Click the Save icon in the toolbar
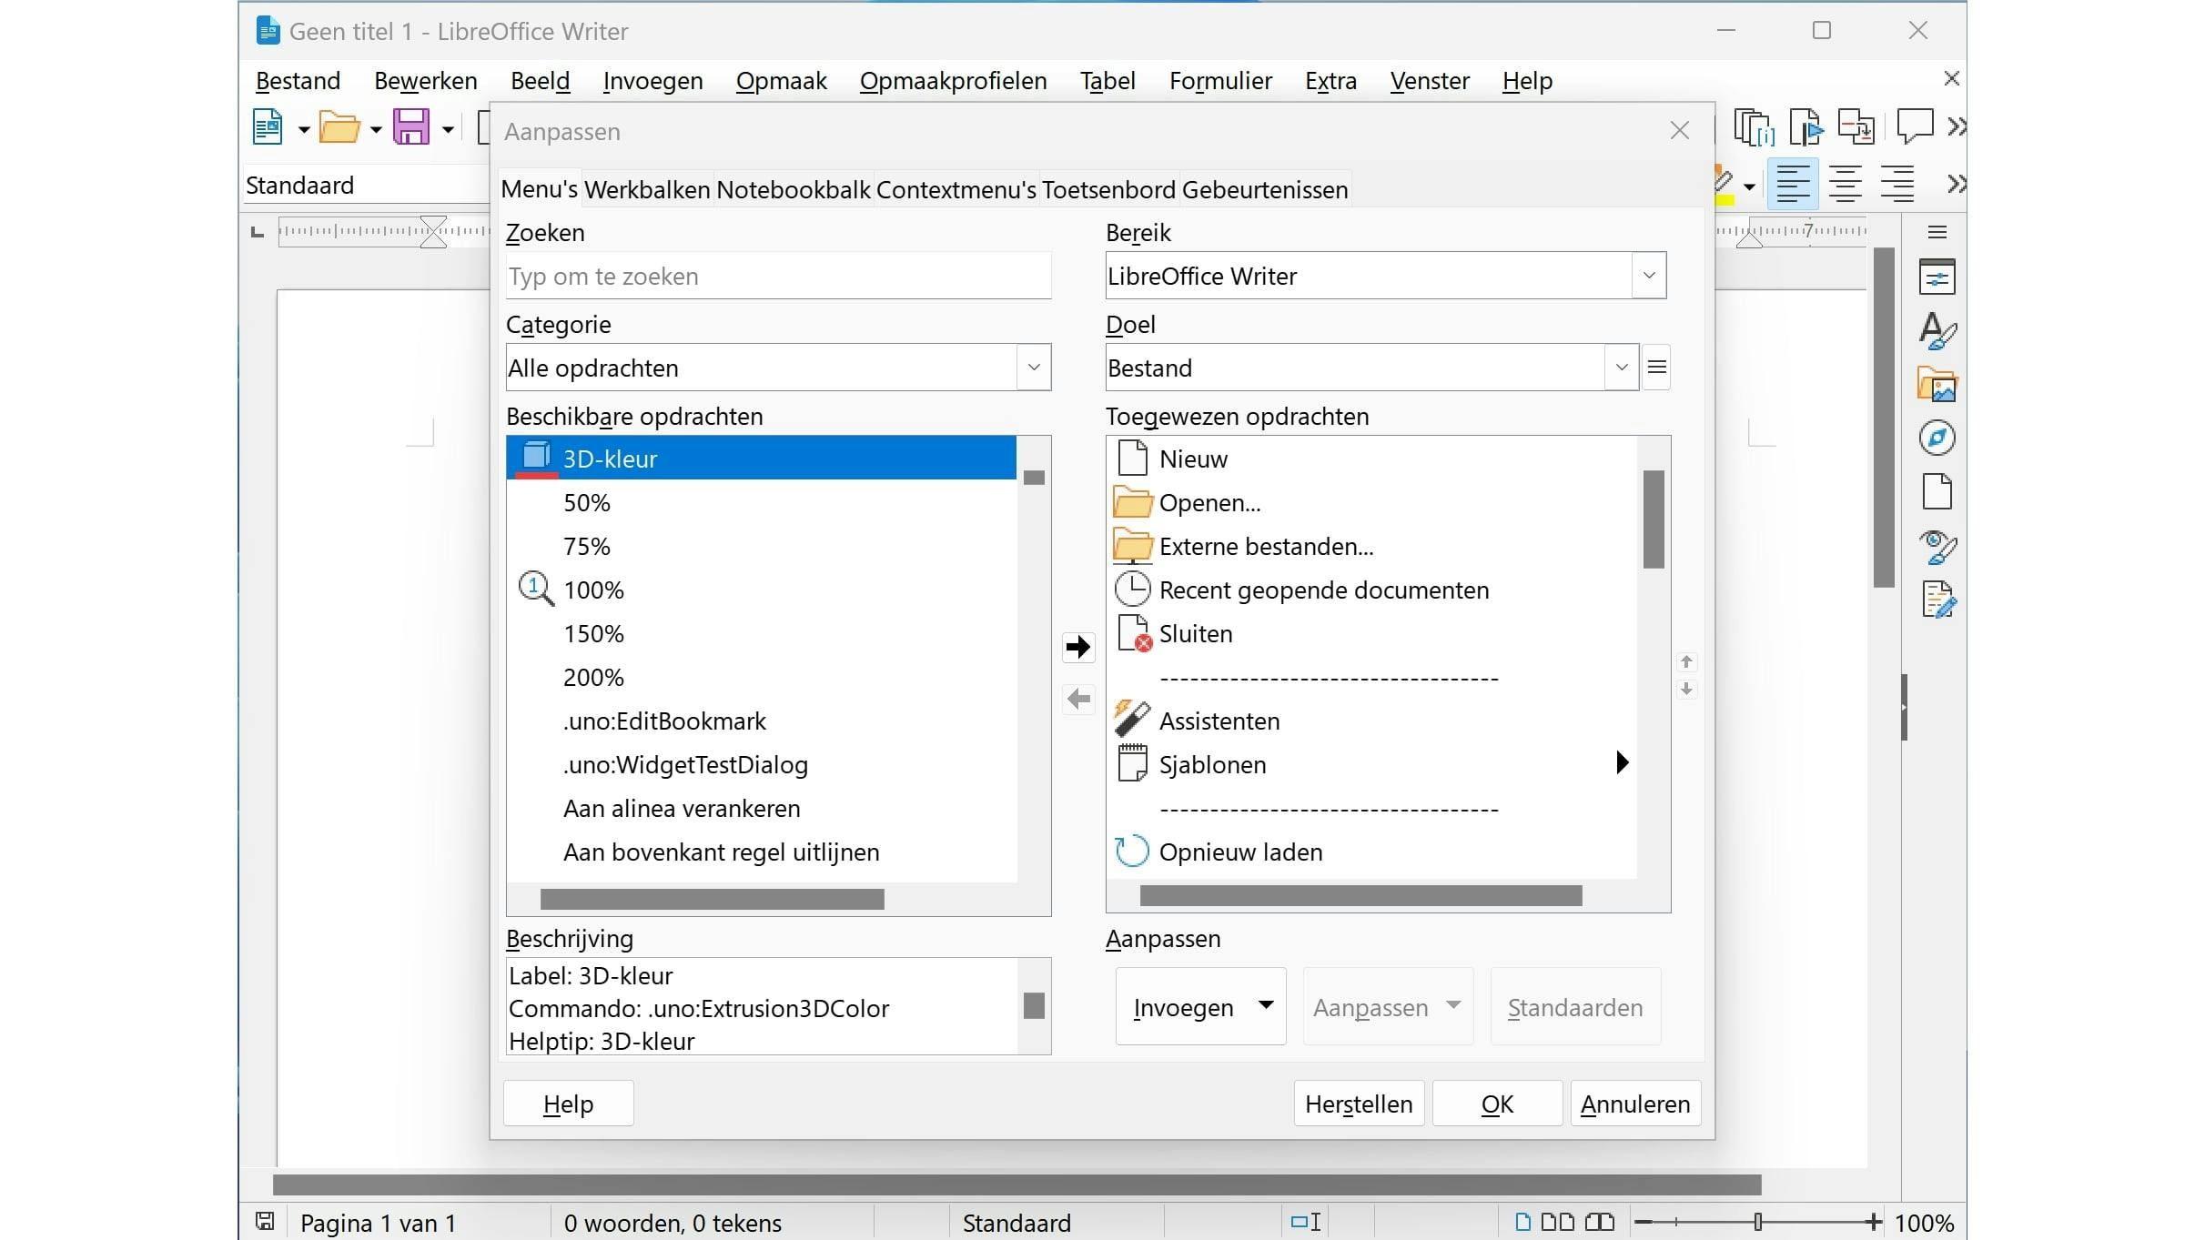The height and width of the screenshot is (1240, 2205). (411, 127)
